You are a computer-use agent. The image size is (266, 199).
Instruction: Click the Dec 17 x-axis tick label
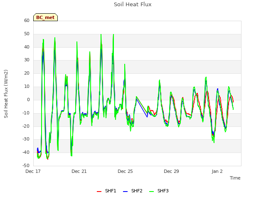click(33, 171)
